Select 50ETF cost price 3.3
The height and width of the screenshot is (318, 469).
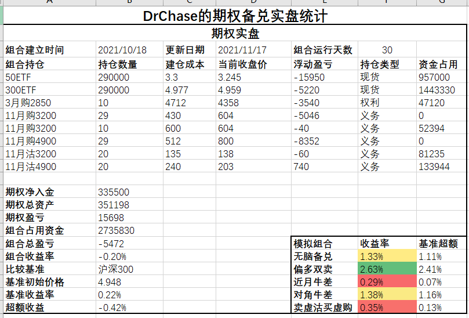coord(190,77)
